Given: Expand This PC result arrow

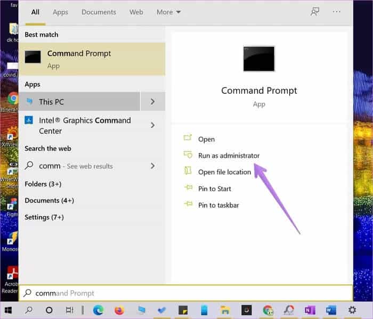Looking at the screenshot, I should (153, 102).
